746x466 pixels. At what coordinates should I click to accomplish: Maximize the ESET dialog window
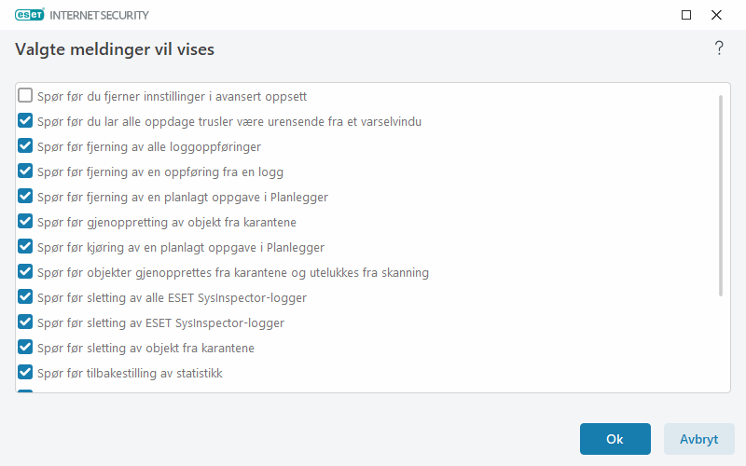pos(686,15)
